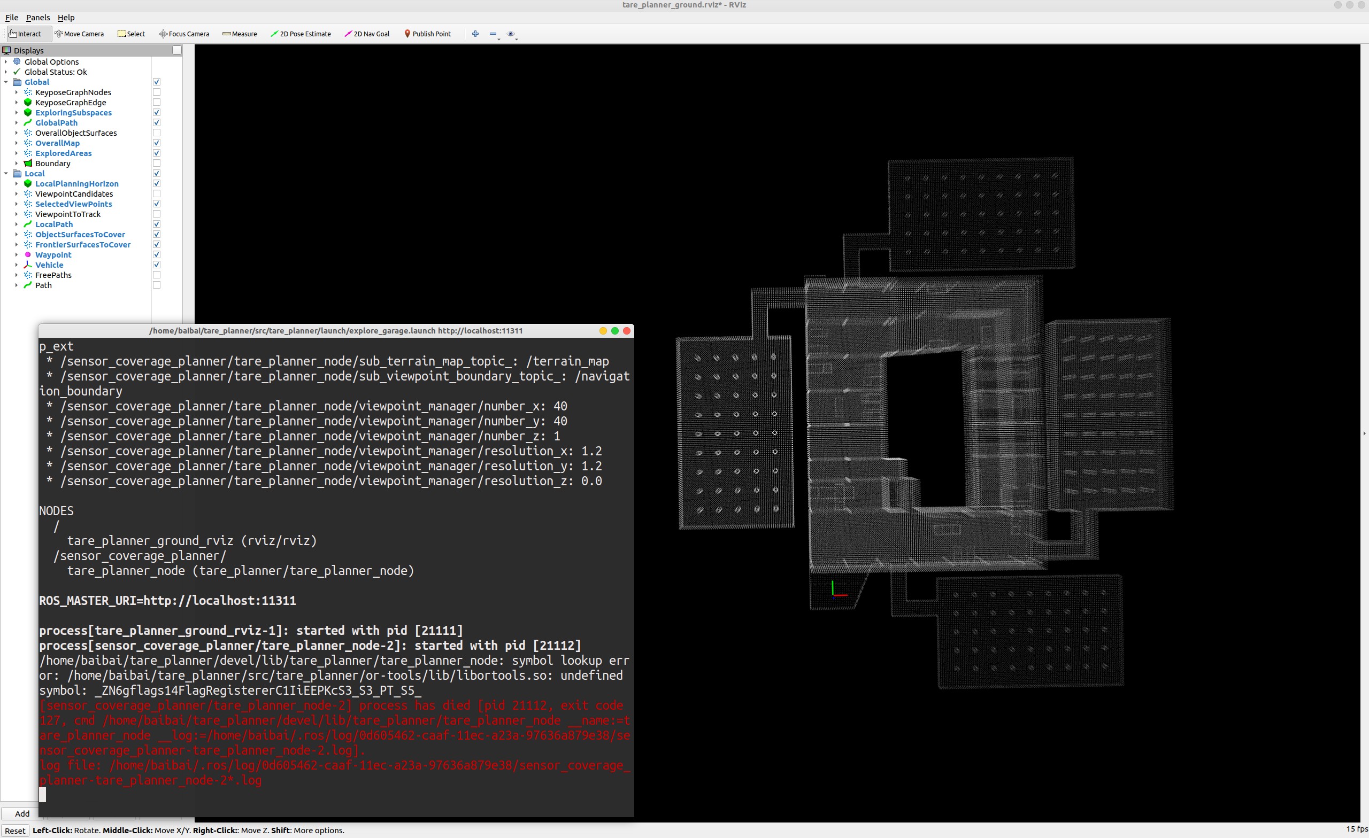1369x838 pixels.
Task: Select the Publish Point tool
Action: point(427,34)
